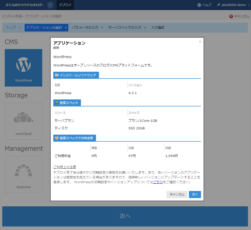Close the application dialog with X
This screenshot has height=230, width=251.
click(200, 42)
